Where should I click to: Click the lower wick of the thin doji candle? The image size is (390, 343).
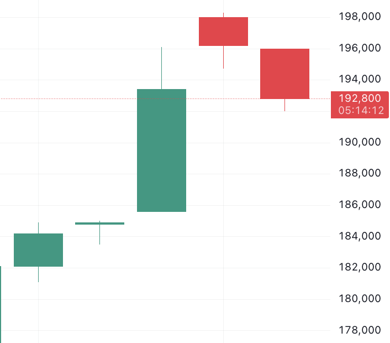point(100,235)
